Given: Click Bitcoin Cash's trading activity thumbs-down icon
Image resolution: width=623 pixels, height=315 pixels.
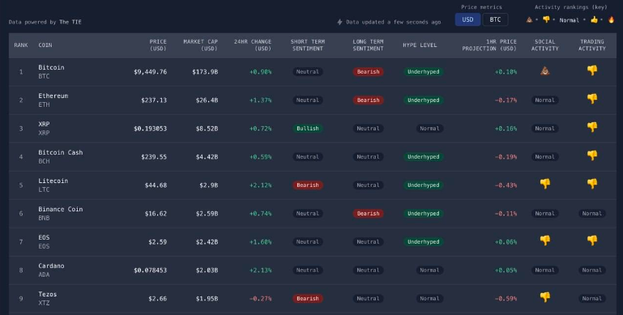Looking at the screenshot, I should pos(592,155).
